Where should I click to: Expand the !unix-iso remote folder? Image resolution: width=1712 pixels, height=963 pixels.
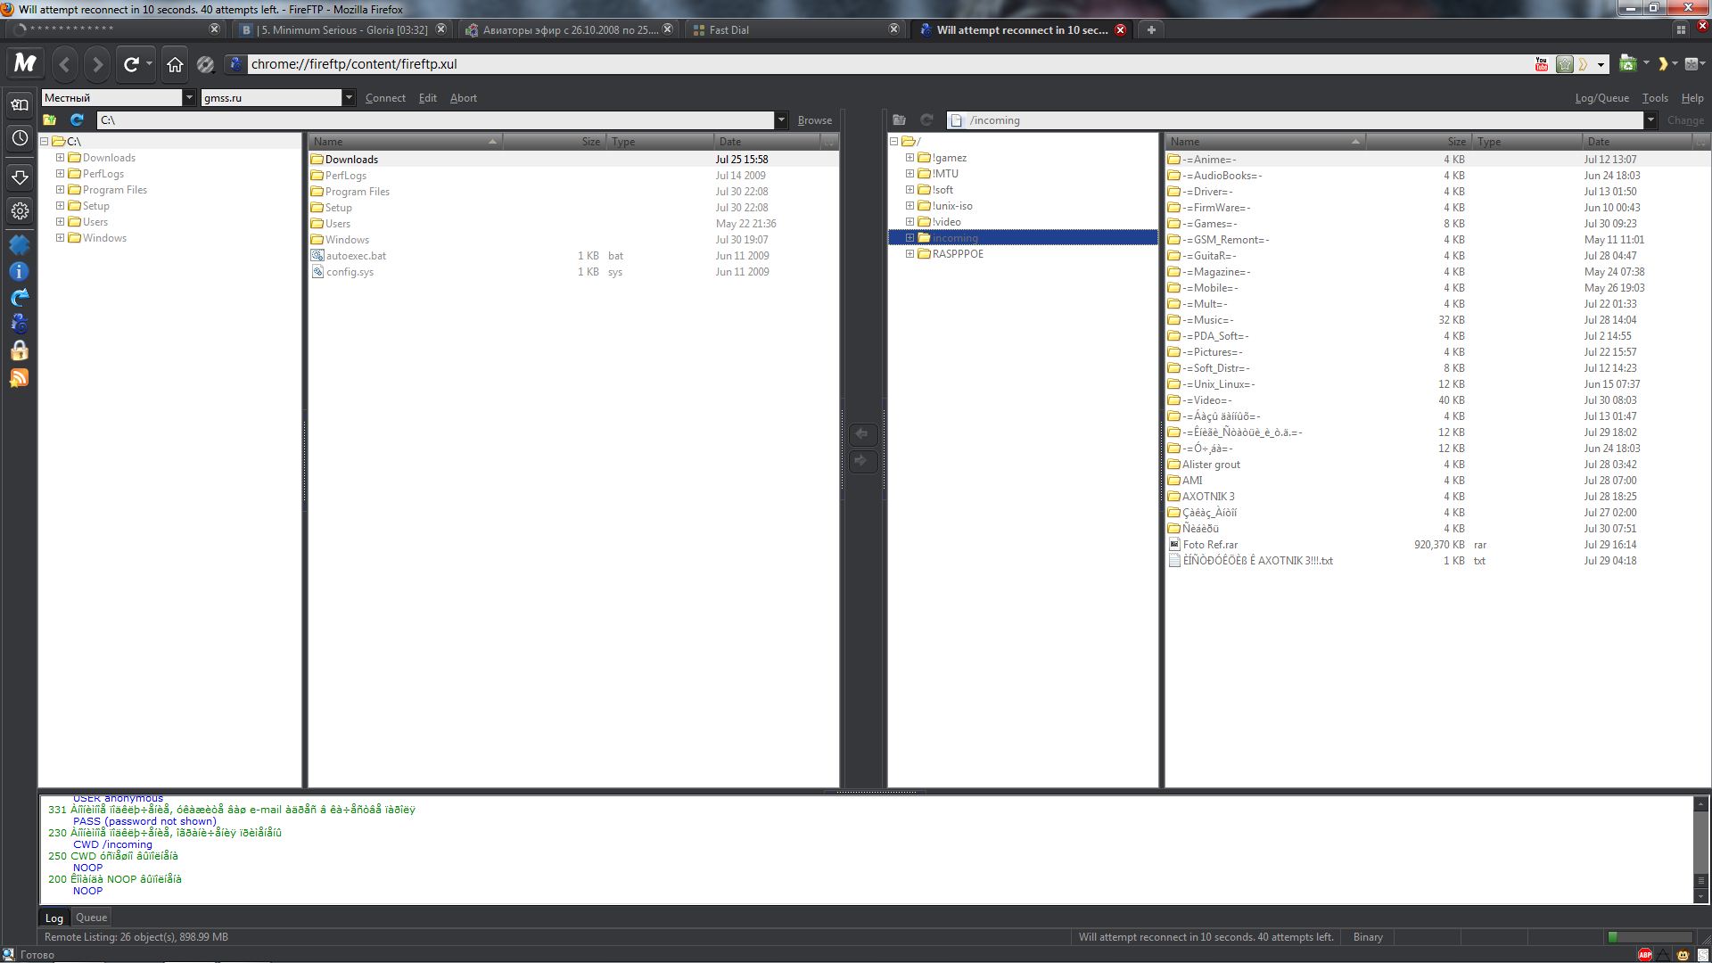tap(910, 206)
